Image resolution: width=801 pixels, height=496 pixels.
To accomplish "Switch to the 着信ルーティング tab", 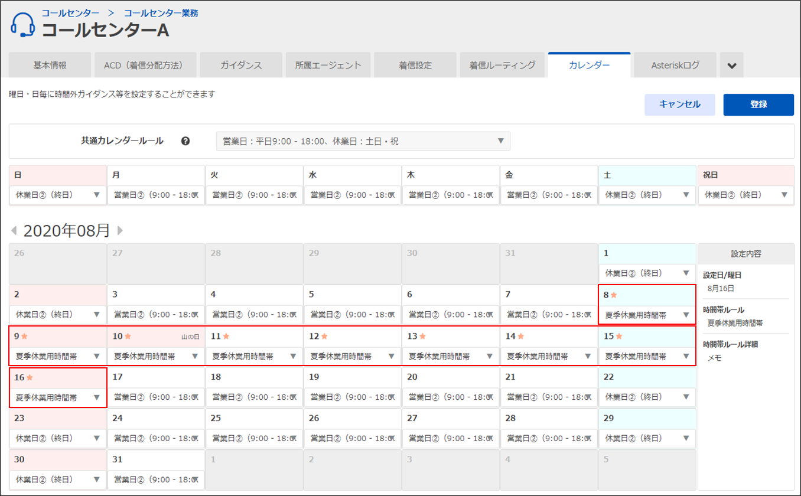I will [502, 66].
